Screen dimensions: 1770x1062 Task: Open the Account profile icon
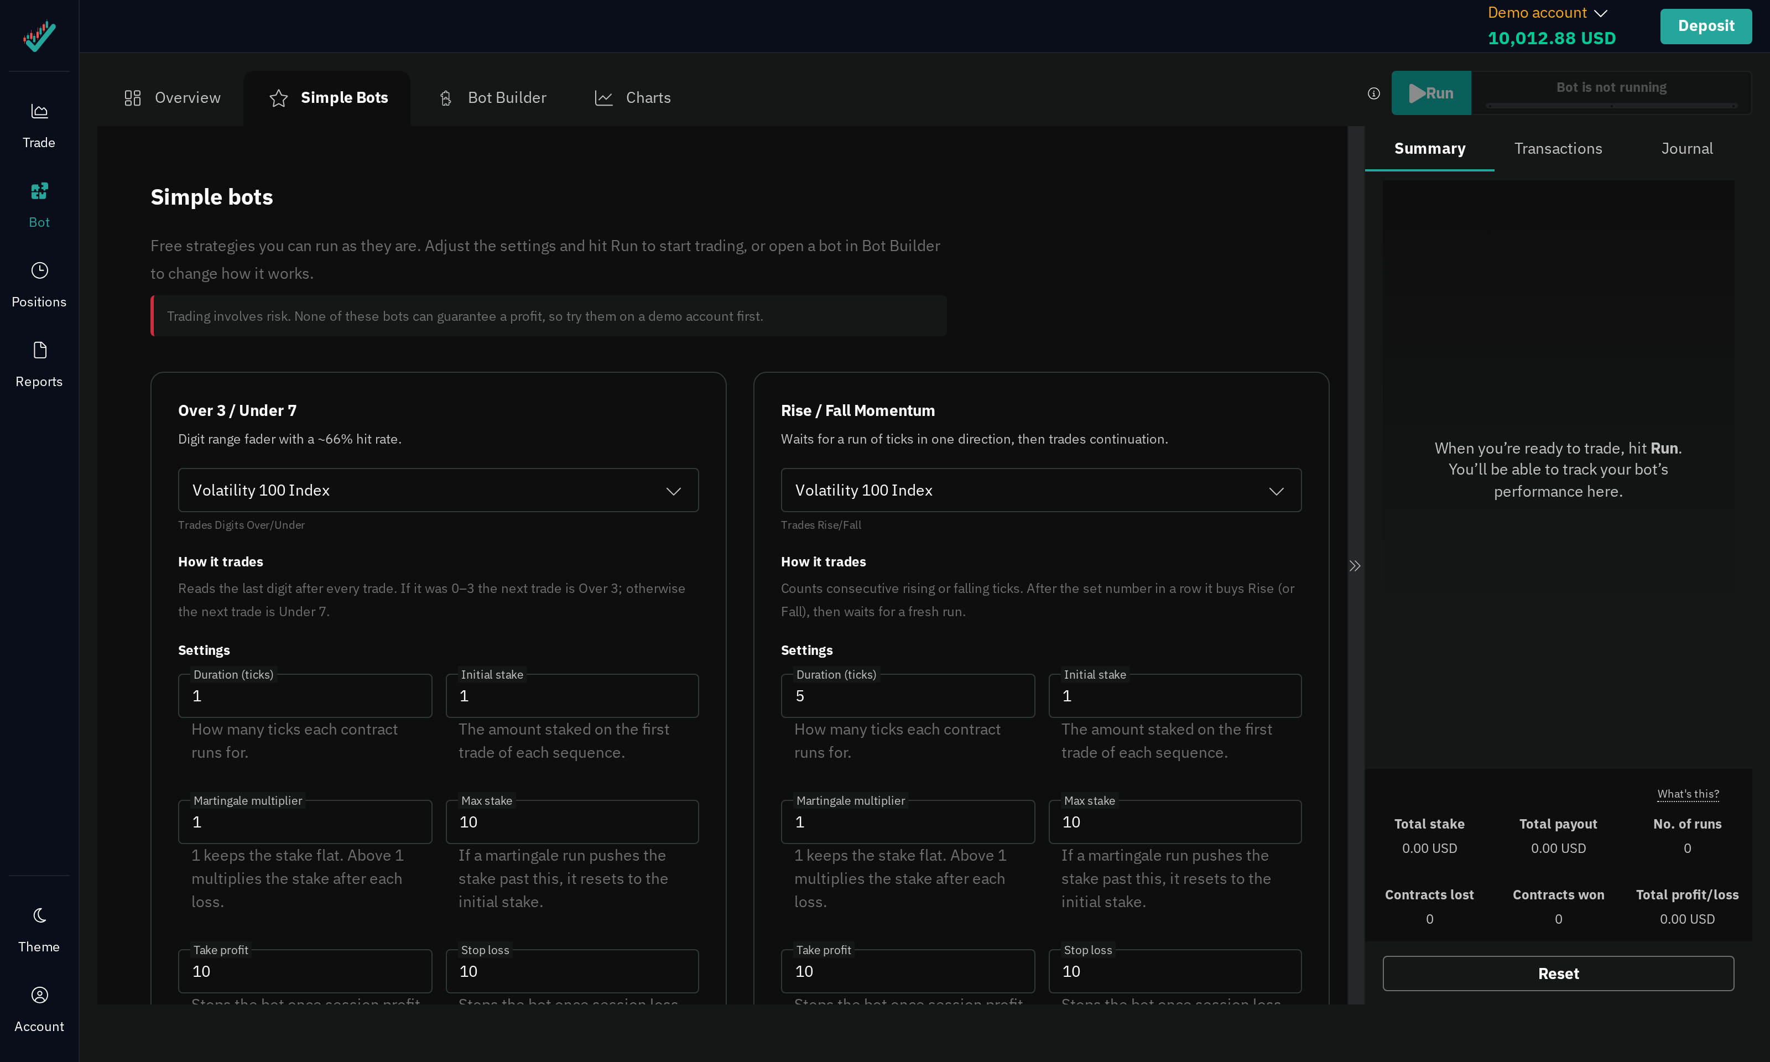click(39, 995)
